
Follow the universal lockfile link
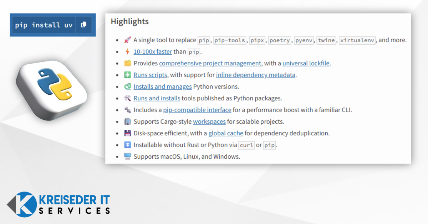pos(306,63)
